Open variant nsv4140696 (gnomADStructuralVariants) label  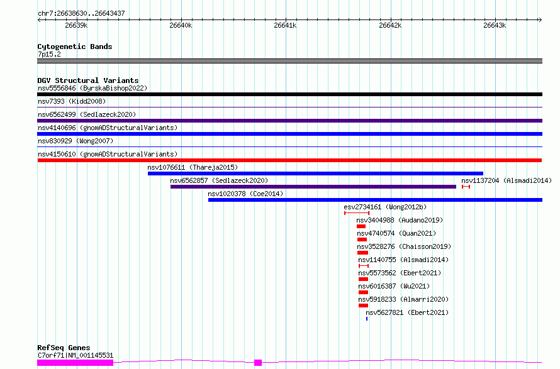[x=108, y=128]
